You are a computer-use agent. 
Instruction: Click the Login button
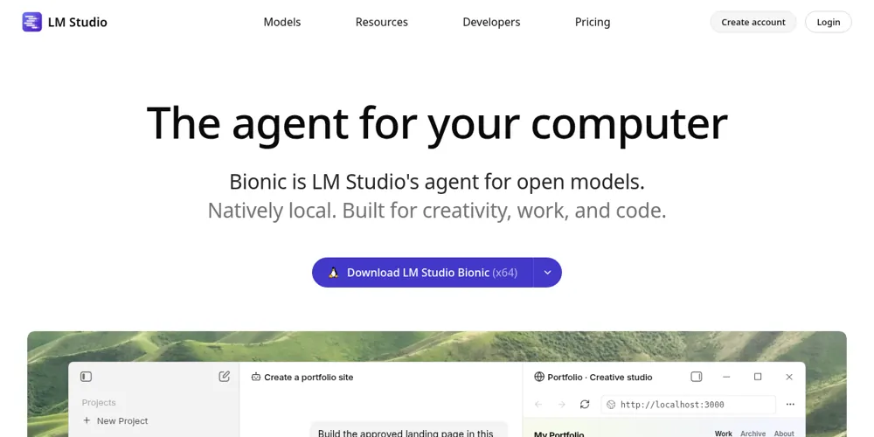coord(829,23)
